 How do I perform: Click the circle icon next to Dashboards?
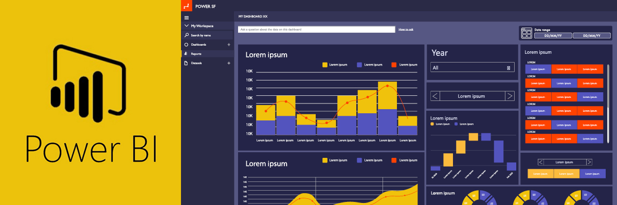coord(186,45)
